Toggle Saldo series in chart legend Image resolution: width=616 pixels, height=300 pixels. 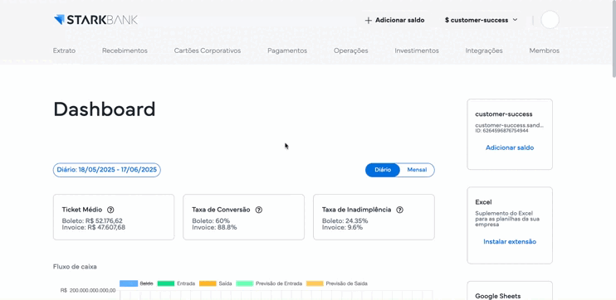tap(136, 283)
